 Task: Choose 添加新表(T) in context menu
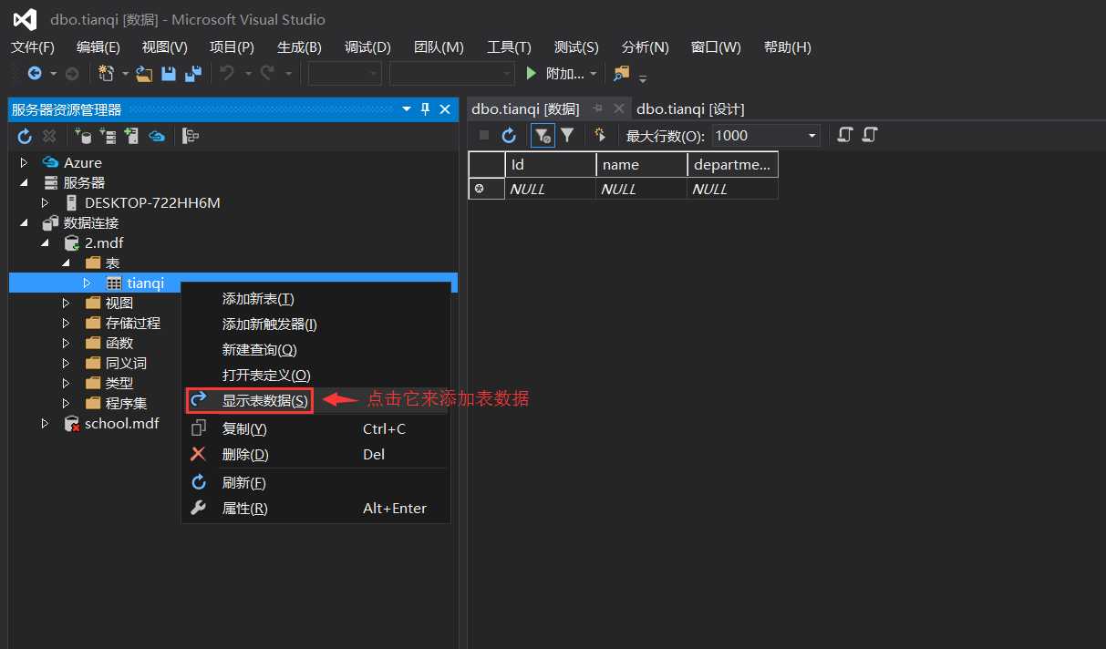(x=315, y=299)
